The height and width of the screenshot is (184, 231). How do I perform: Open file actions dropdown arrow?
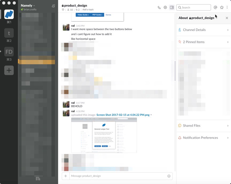[151, 115]
